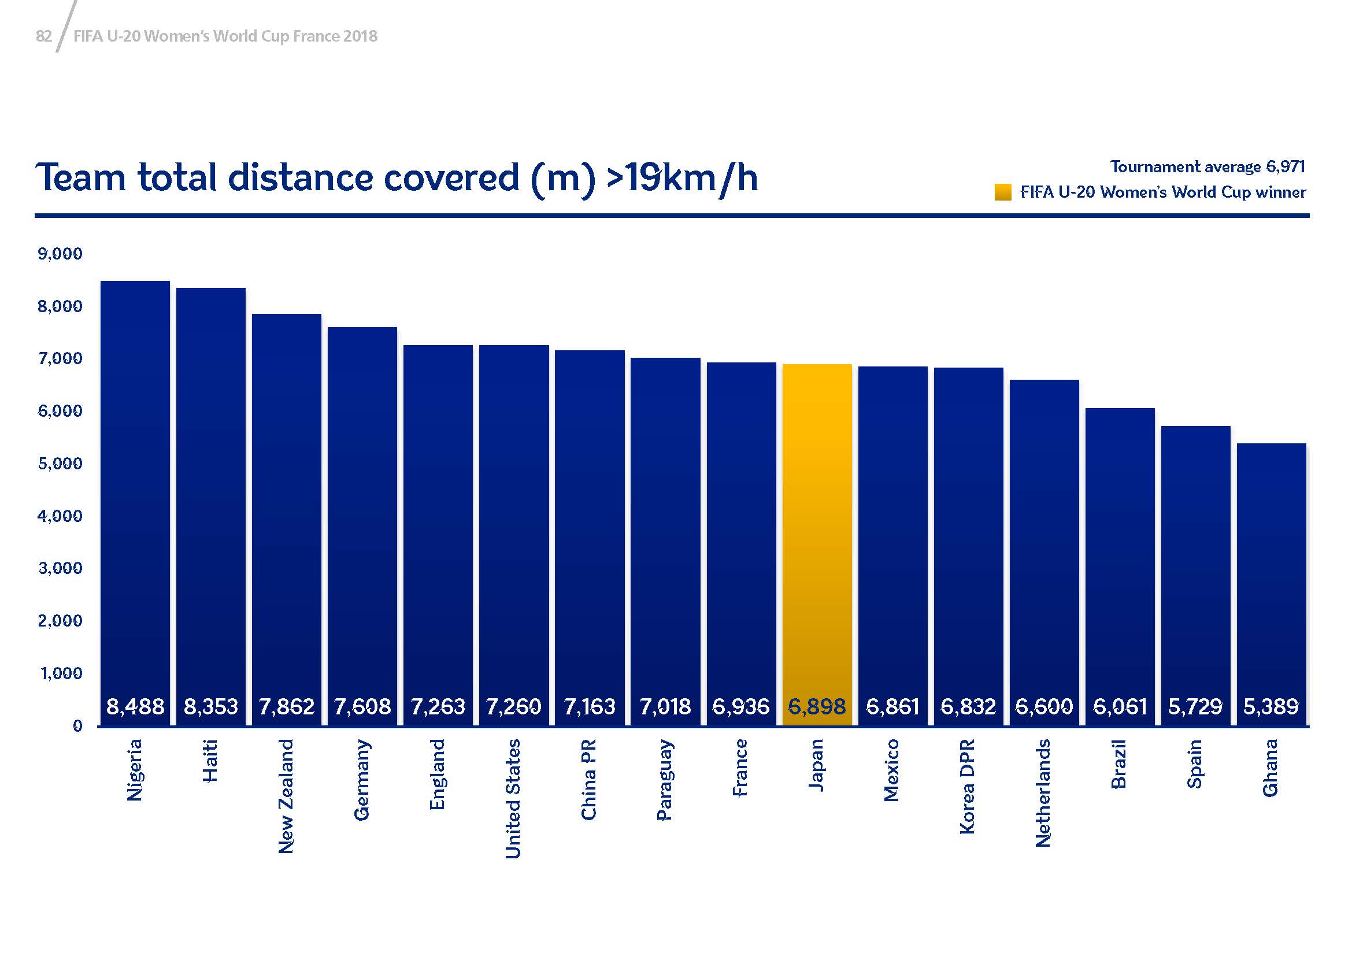Click the Mexico axis label
This screenshot has width=1352, height=956.
[x=891, y=770]
